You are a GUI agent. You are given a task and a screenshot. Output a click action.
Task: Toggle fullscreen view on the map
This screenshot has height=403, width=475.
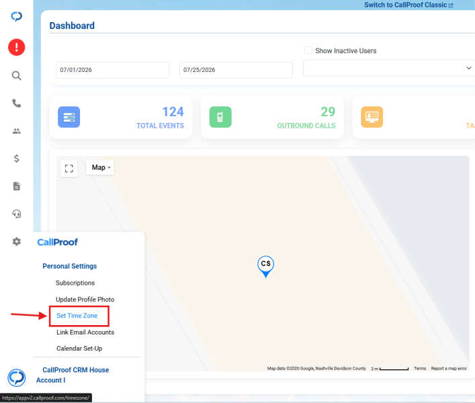(69, 169)
